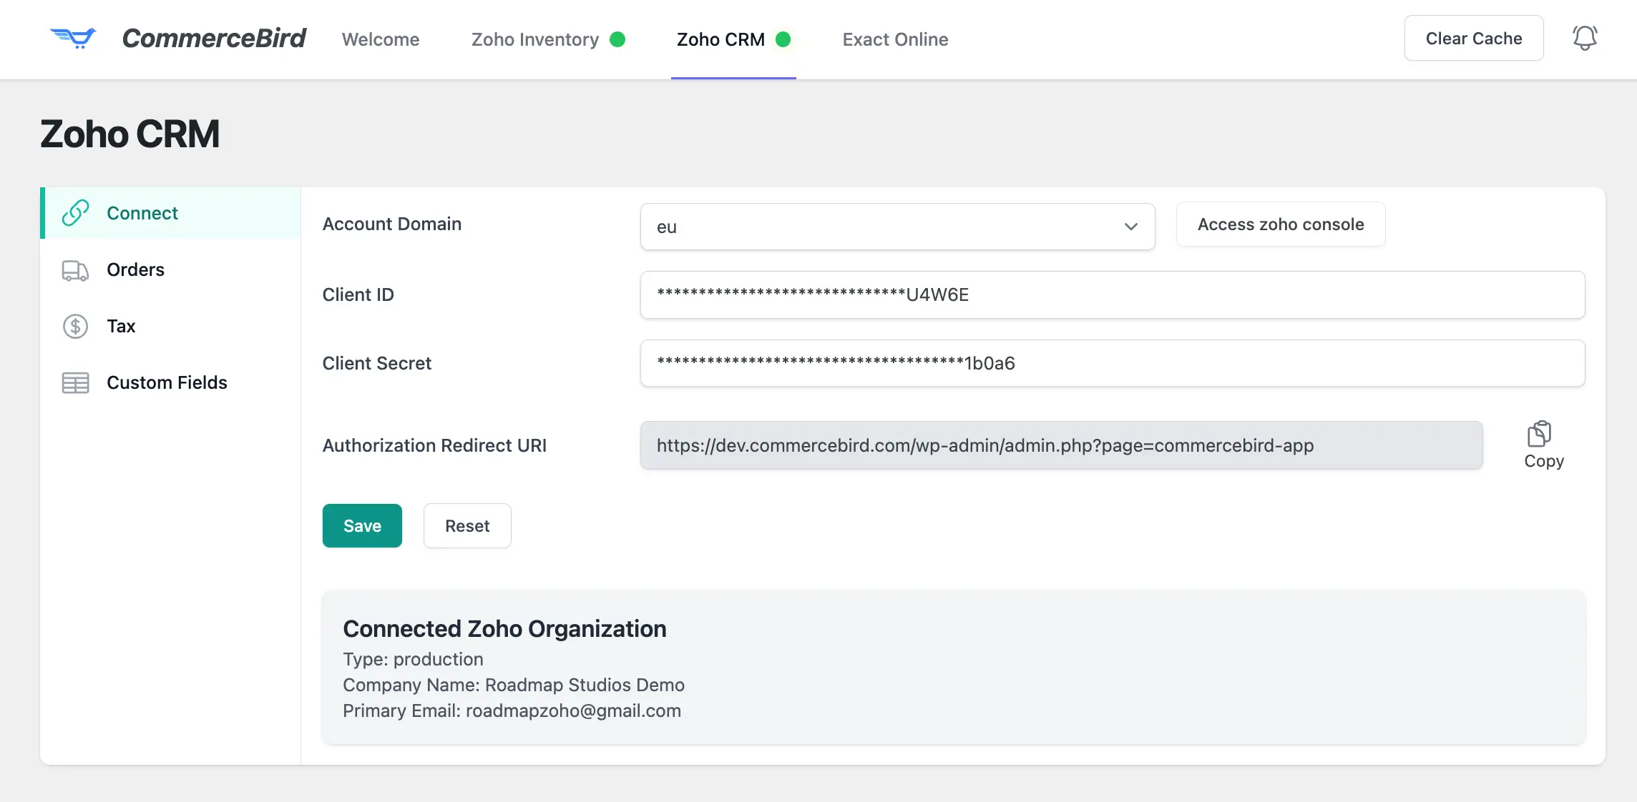Click into the Client Secret field
Viewport: 1637px width, 802px height.
pyautogui.click(x=1113, y=363)
